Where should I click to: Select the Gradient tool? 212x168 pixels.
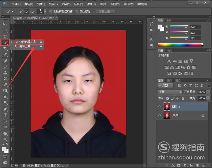[x=5, y=91]
